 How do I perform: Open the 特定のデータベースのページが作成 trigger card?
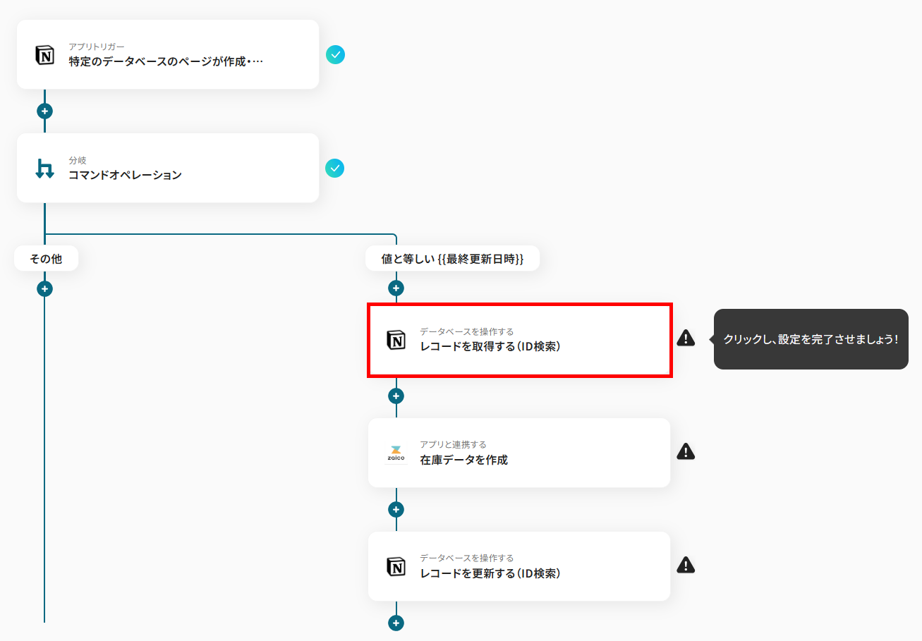[x=168, y=54]
